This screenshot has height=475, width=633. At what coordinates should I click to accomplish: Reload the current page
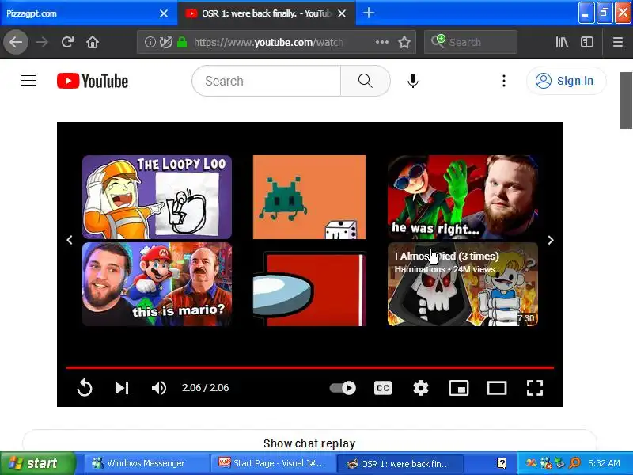pyautogui.click(x=67, y=42)
